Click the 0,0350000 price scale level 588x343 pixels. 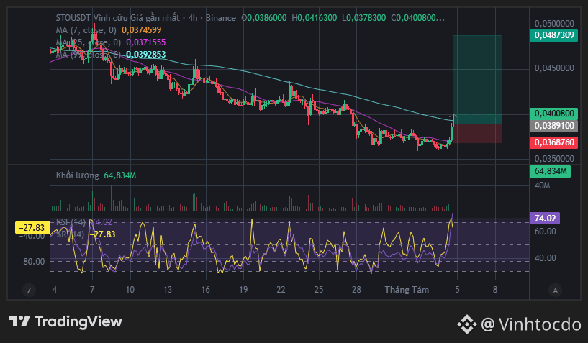[x=554, y=159]
